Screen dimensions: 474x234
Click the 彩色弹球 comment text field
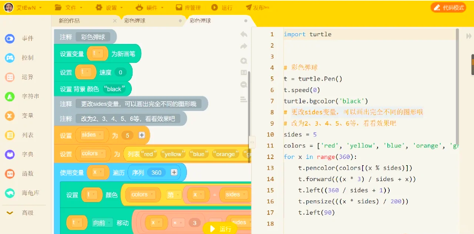(93, 37)
